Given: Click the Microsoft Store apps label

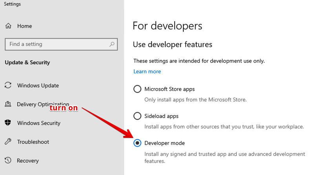Looking at the screenshot, I should click(170, 89).
